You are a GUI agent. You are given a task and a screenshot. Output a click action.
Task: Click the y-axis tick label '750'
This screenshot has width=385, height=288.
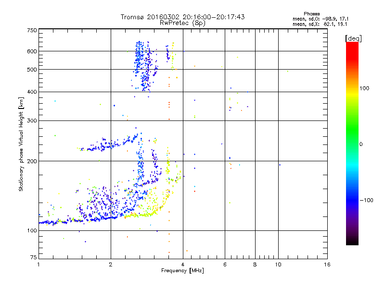click(32, 30)
